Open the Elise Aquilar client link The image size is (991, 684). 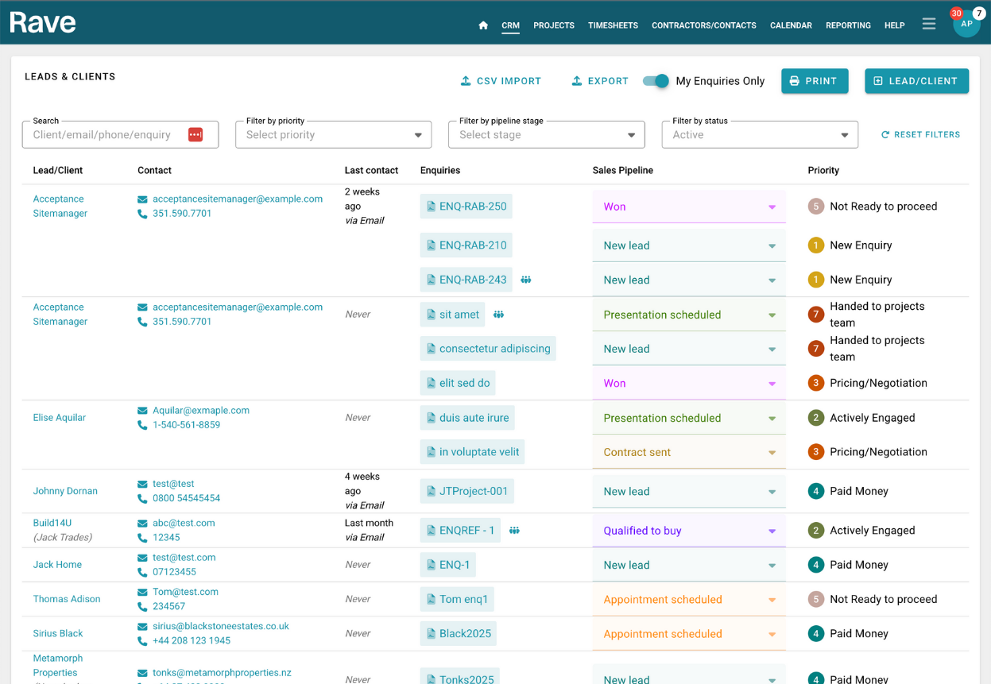tap(60, 418)
